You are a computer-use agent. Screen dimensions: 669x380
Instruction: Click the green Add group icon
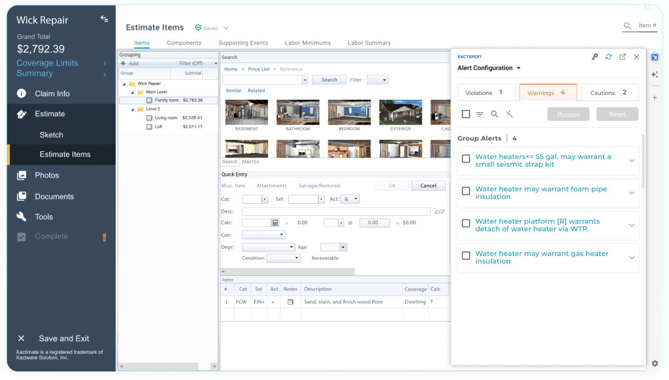[123, 63]
